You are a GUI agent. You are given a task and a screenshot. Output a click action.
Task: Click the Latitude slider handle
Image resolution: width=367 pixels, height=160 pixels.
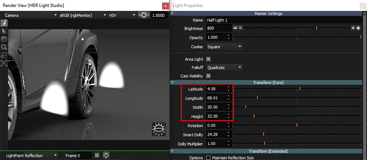pos(300,89)
